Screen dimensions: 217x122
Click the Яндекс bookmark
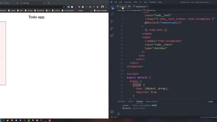click(80, 11)
